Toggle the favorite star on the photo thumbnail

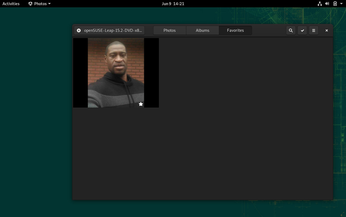tap(141, 104)
